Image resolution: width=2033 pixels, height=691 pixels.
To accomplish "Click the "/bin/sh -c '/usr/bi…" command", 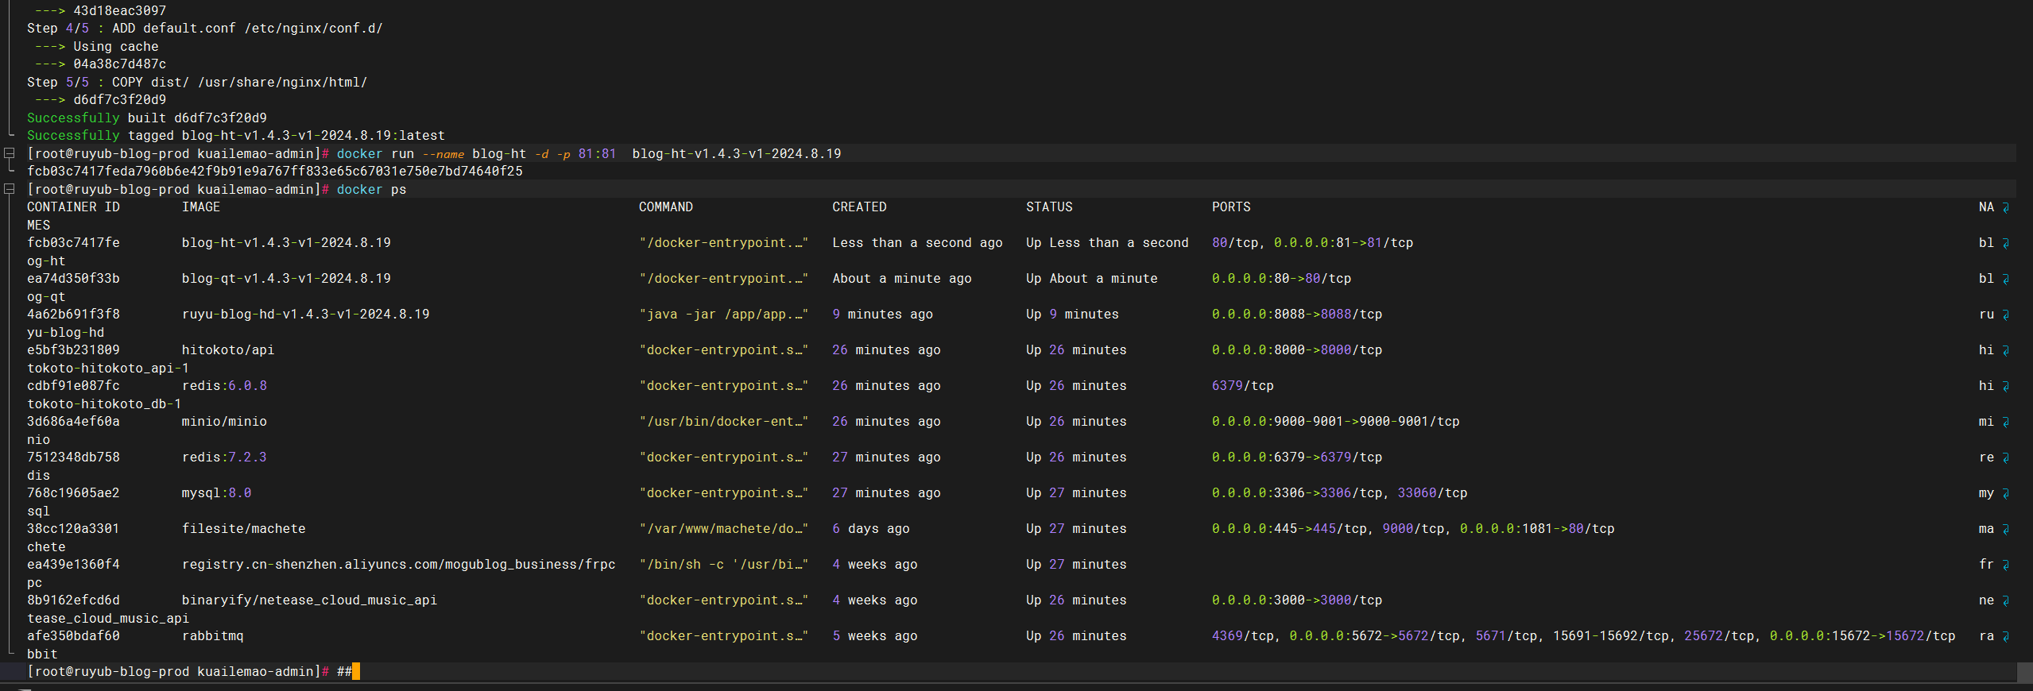I will [x=724, y=565].
